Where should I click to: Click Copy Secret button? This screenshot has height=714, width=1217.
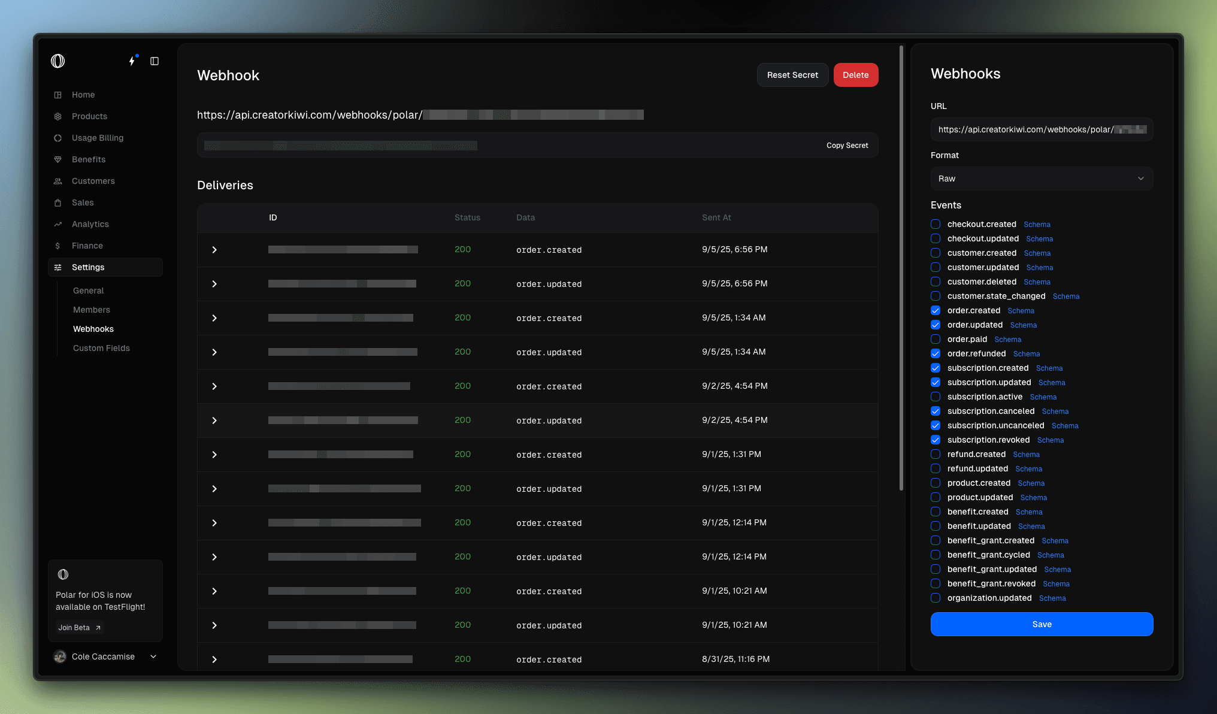847,146
